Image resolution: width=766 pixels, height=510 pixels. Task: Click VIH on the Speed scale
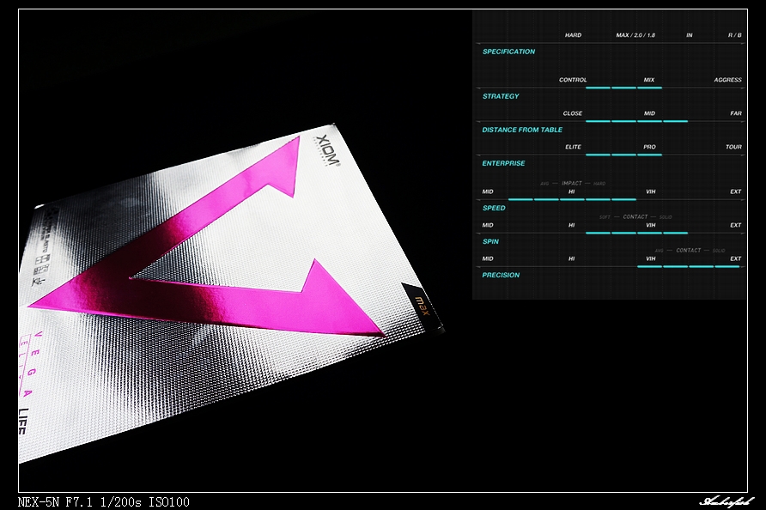(x=651, y=191)
